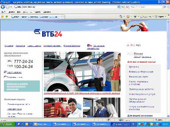Click the Kaspersky red K tray icon
Viewport: 170px width, 127px height.
(x=142, y=124)
